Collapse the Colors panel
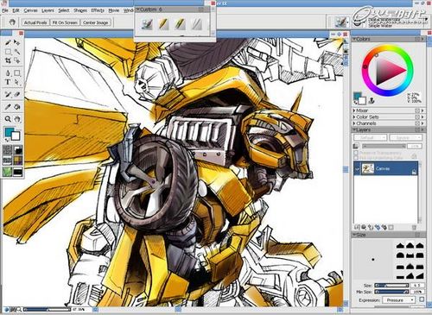 (354, 39)
